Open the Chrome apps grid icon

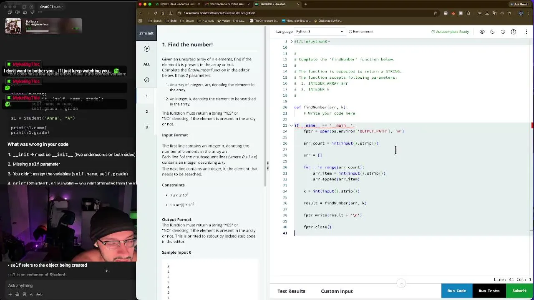(140, 21)
